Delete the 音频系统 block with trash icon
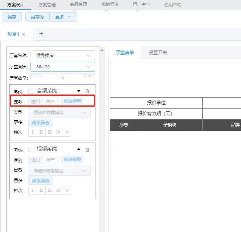This screenshot has width=241, height=232. [87, 91]
